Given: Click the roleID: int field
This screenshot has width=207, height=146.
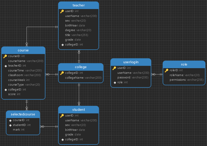Looking at the screenshot, I should coord(176,70).
